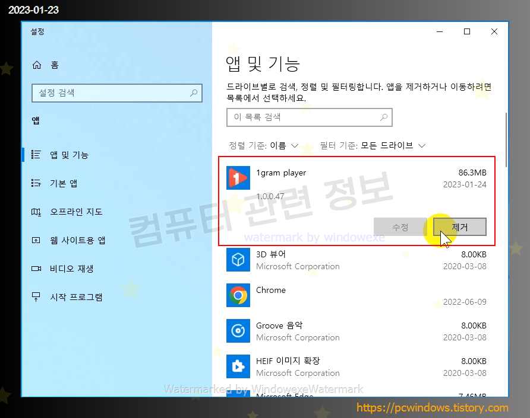Viewport: 530px width, 418px height.
Task: Click the 2023-01-24 install date
Action: (465, 184)
